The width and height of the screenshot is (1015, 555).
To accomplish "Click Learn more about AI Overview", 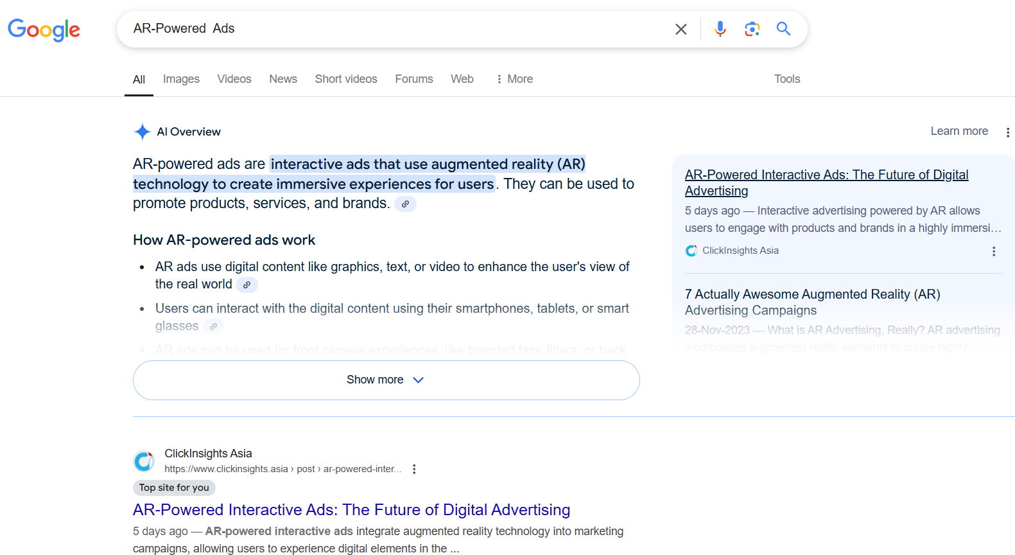I will tap(959, 131).
